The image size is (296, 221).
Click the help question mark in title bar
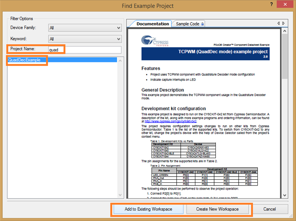[x=271, y=4]
